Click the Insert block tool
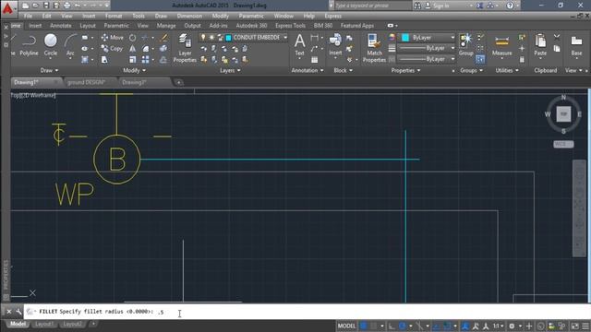The width and height of the screenshot is (591, 332). click(x=335, y=44)
